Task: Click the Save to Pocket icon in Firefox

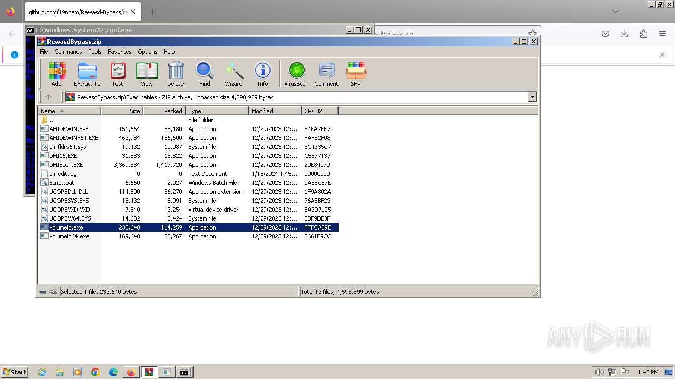Action: tap(605, 34)
